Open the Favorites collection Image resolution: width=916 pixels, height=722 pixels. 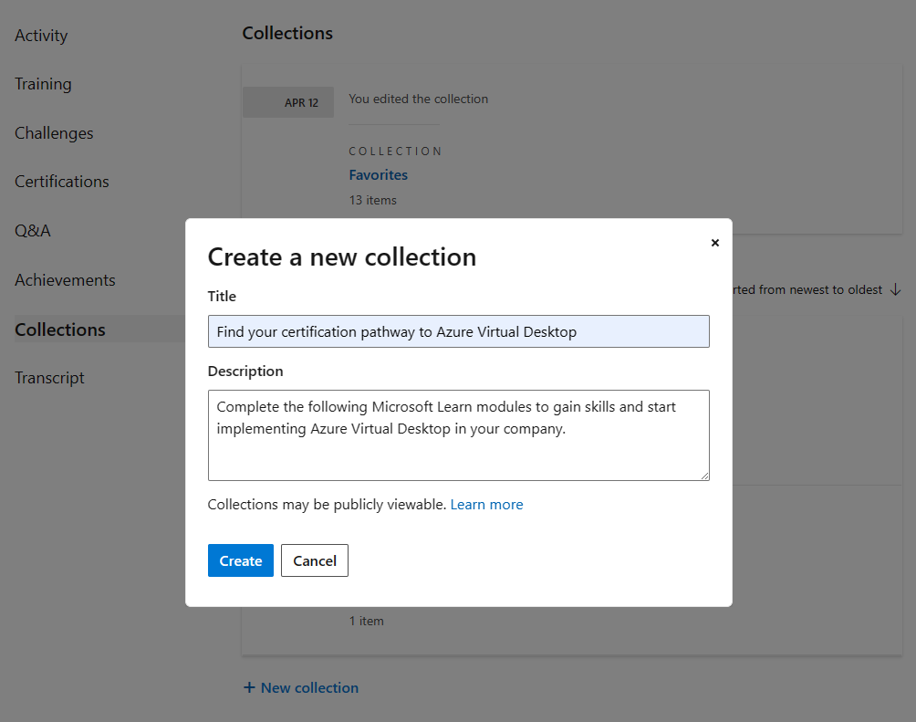[378, 174]
